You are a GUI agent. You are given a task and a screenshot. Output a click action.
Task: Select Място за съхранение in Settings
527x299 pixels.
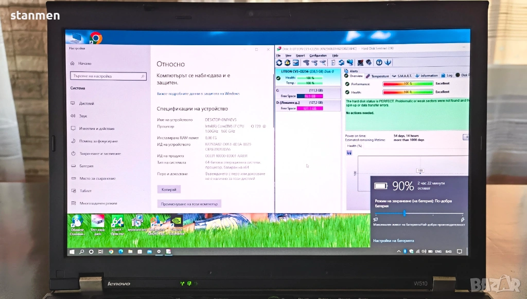(x=93, y=179)
